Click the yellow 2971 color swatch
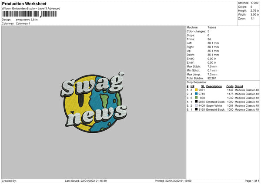Image resolution: width=261 pixels, height=184 pixels. 197,90
